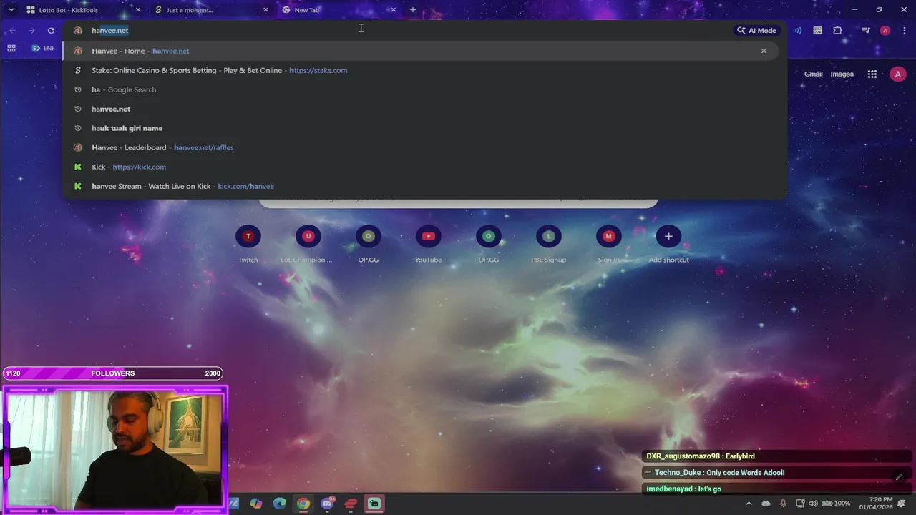Image resolution: width=916 pixels, height=515 pixels.
Task: Click the Add shortcut button
Action: (x=668, y=244)
